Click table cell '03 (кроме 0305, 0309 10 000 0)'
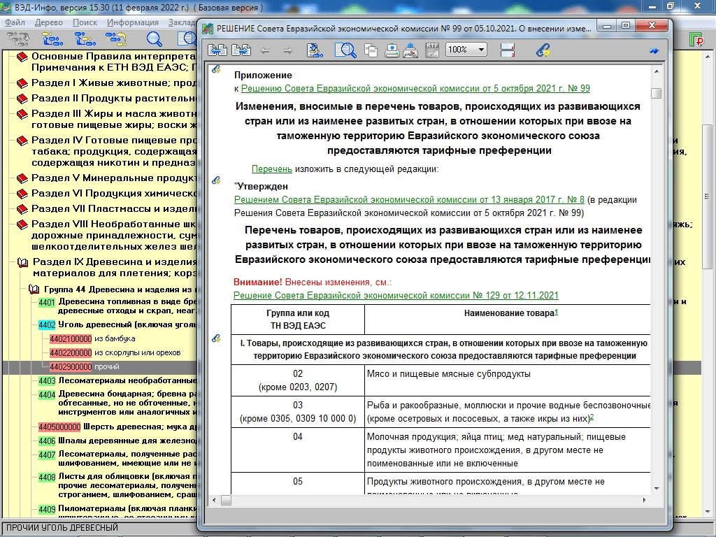The image size is (716, 537). pos(298,412)
